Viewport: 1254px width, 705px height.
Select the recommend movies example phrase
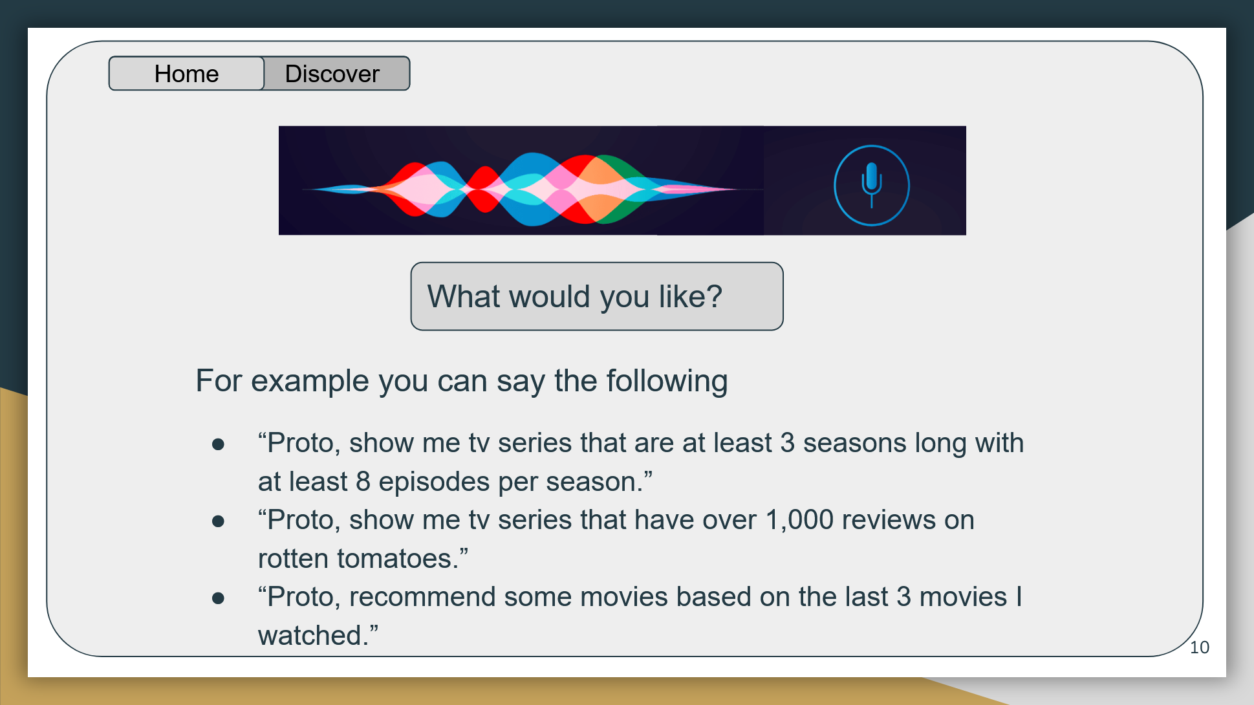tap(640, 616)
